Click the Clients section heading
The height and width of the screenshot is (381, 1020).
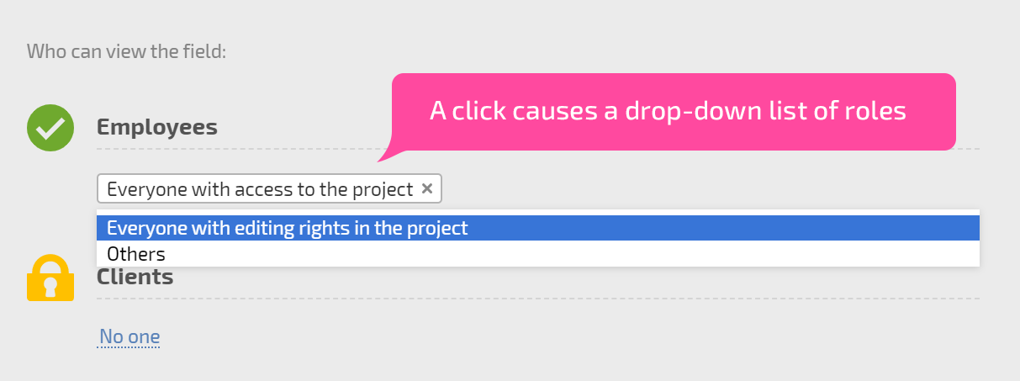pyautogui.click(x=135, y=277)
